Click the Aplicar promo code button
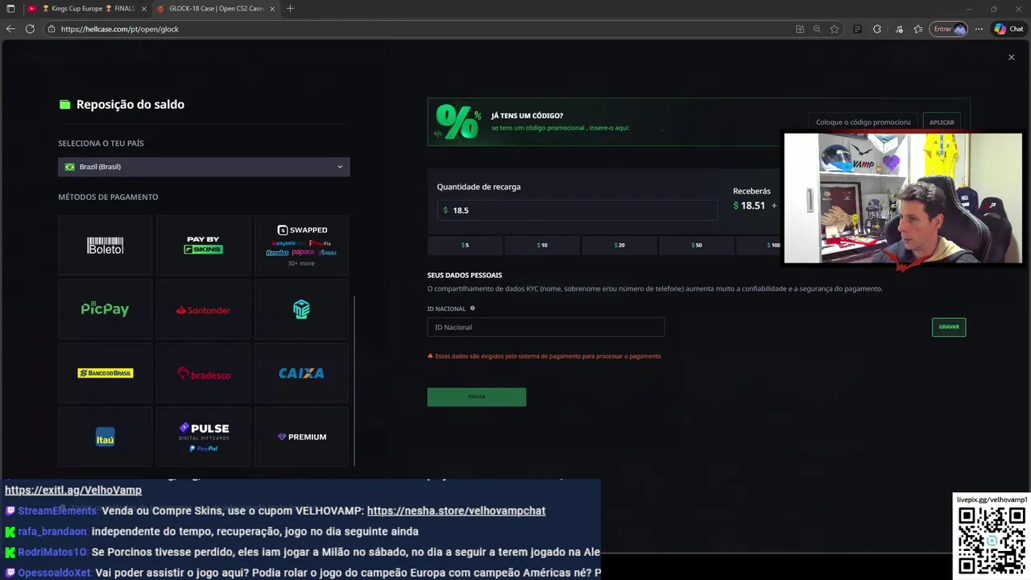 pos(942,122)
